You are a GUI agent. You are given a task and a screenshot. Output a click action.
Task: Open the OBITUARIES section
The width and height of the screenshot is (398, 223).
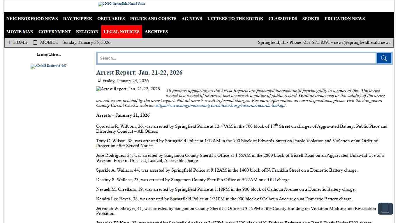coord(111,19)
